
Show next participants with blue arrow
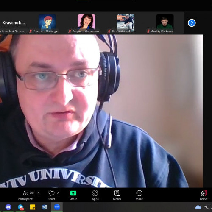(192, 23)
